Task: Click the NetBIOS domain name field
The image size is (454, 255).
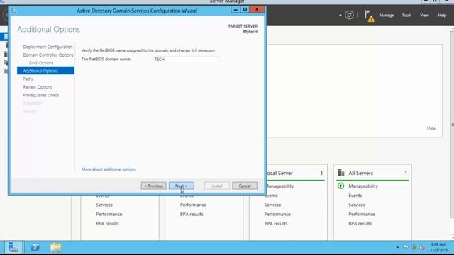Action: click(186, 59)
